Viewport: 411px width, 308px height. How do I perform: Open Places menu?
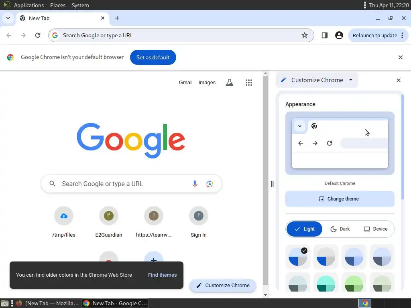point(58,5)
